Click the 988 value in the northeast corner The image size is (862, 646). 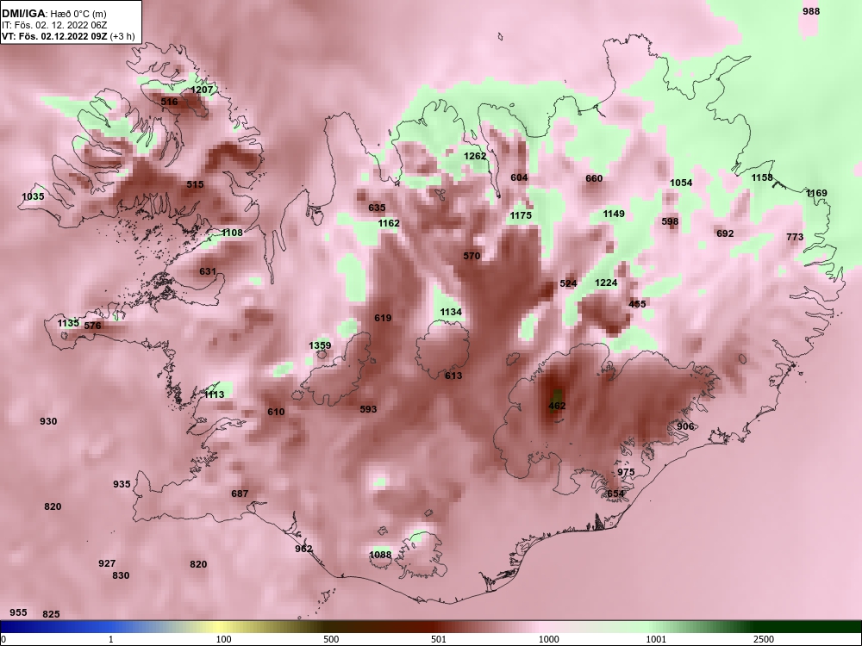click(x=811, y=11)
